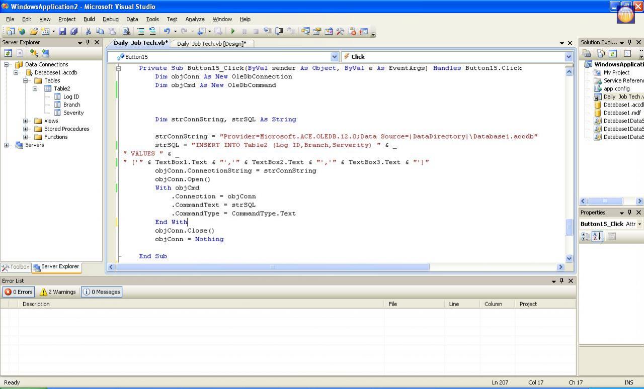Toggle the 2 Warnings filter button
This screenshot has height=389, width=644.
pyautogui.click(x=58, y=292)
